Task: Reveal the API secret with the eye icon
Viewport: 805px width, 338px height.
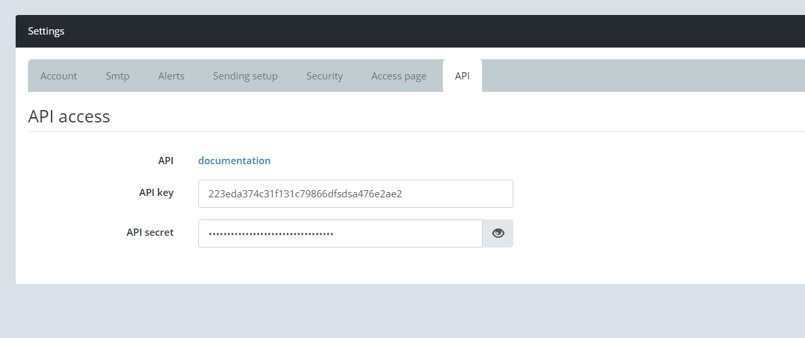Action: [x=498, y=233]
